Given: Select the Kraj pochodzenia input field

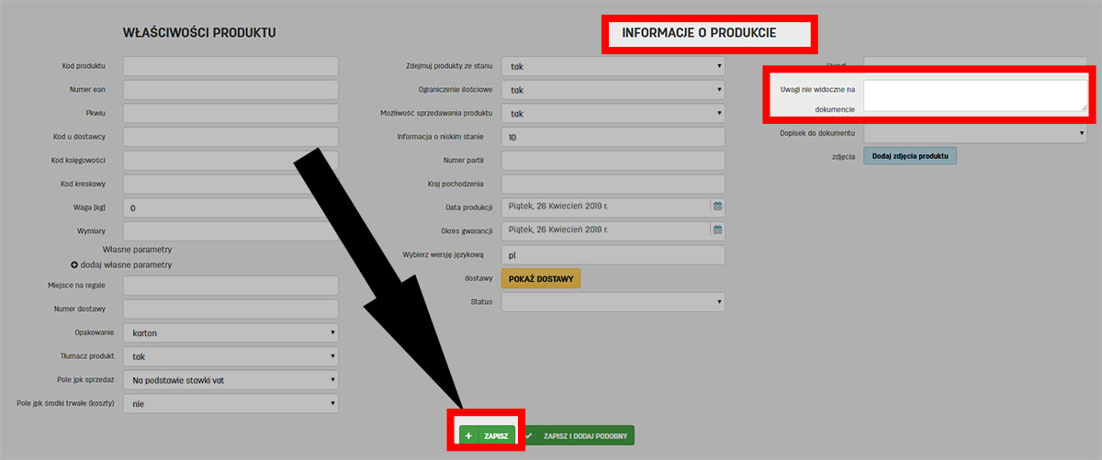Looking at the screenshot, I should click(x=613, y=184).
